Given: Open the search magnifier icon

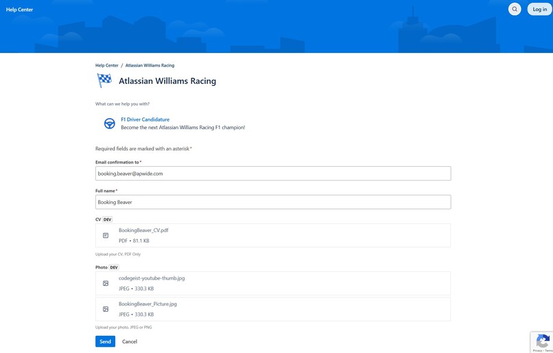Looking at the screenshot, I should (515, 9).
